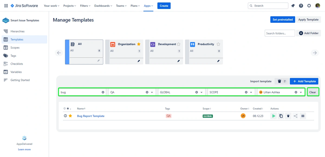Sort templates by Name column
The height and width of the screenshot is (157, 325).
point(81,109)
